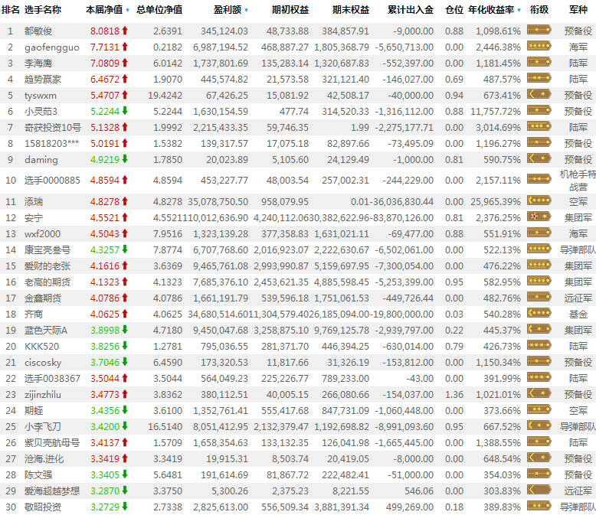Click rank badge icon for 齐商
596x515 pixels.
[539, 313]
